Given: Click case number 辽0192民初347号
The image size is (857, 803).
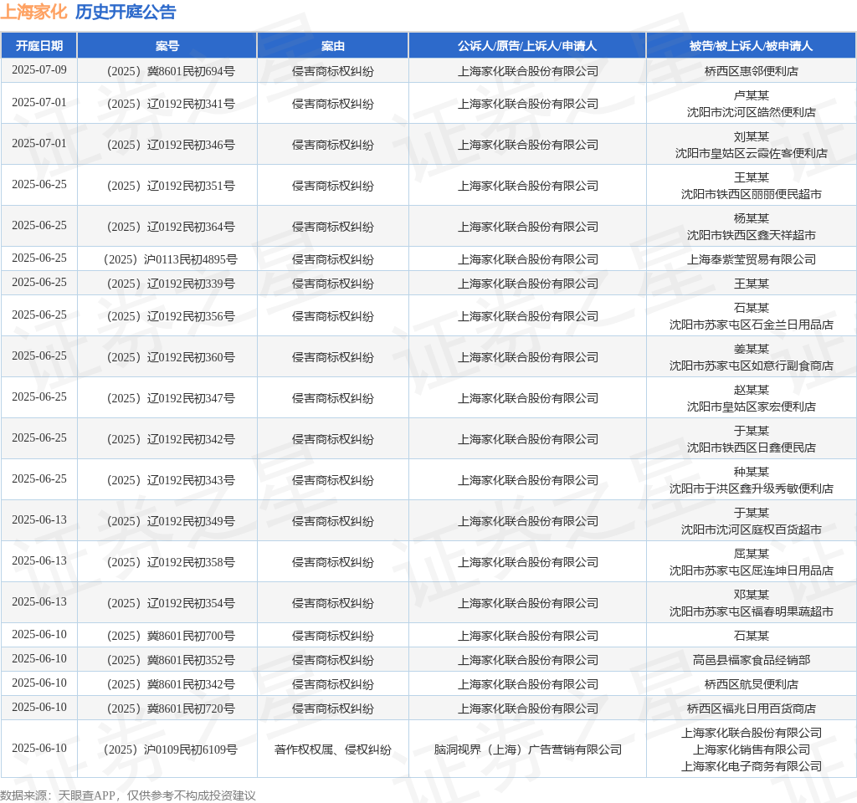Looking at the screenshot, I should pyautogui.click(x=171, y=398).
